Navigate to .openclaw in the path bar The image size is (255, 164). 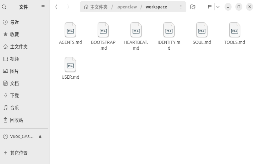[x=126, y=7]
